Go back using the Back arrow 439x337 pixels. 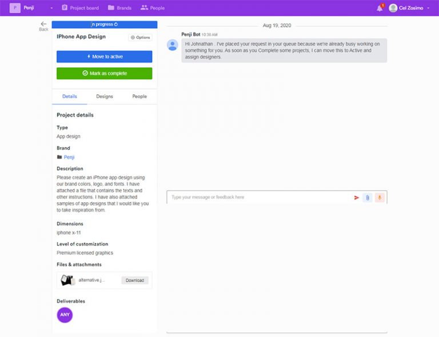pos(43,25)
